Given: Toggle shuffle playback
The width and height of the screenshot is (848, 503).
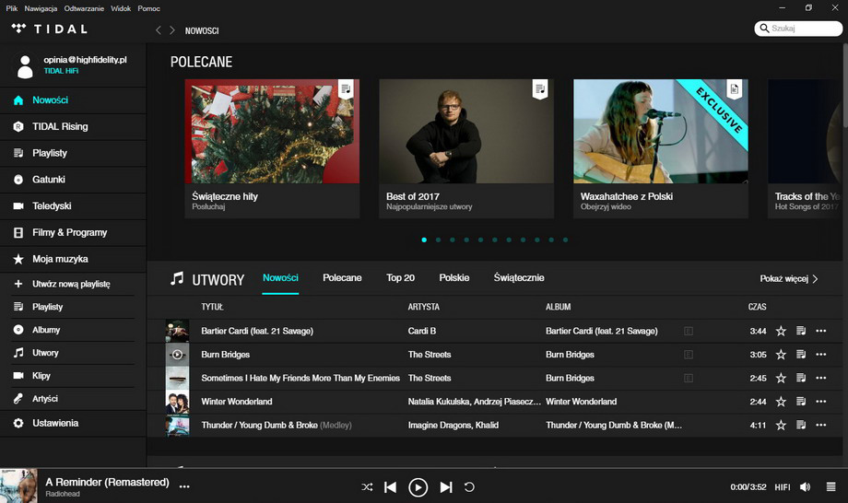Looking at the screenshot, I should [x=367, y=487].
